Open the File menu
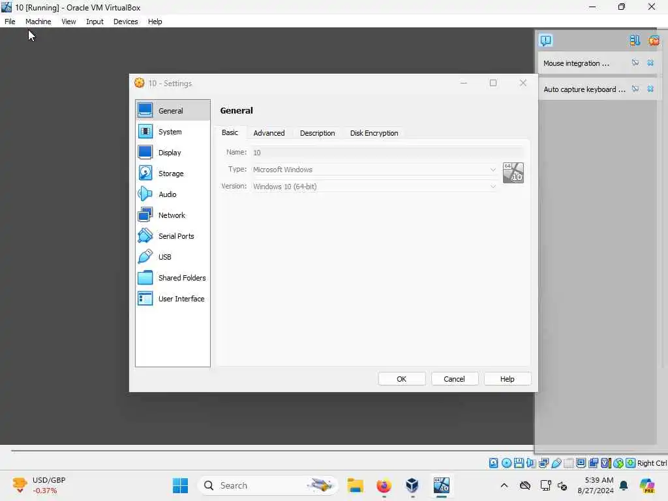Screen dimensions: 668x501 [10, 22]
